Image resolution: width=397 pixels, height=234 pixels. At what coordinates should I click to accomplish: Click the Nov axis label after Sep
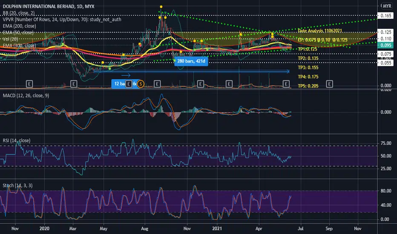coord(357,229)
